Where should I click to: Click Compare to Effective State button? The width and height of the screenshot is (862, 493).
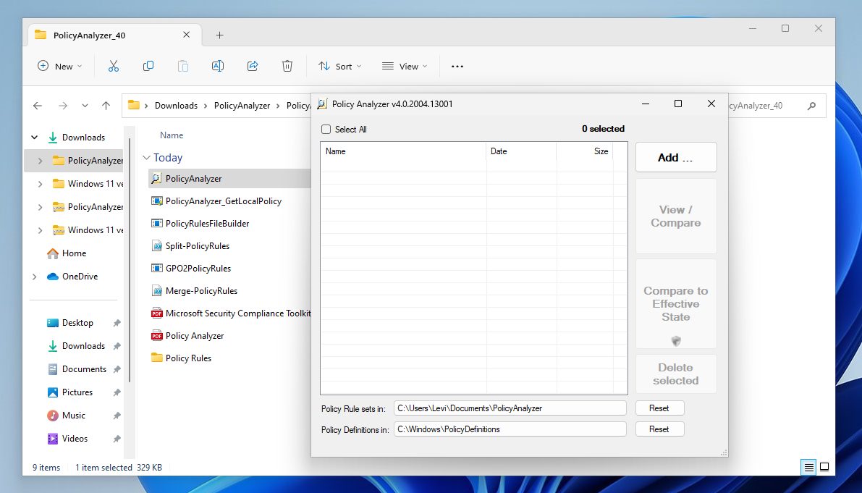676,304
